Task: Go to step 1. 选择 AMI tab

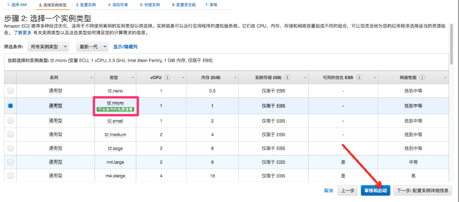Action: point(17,5)
